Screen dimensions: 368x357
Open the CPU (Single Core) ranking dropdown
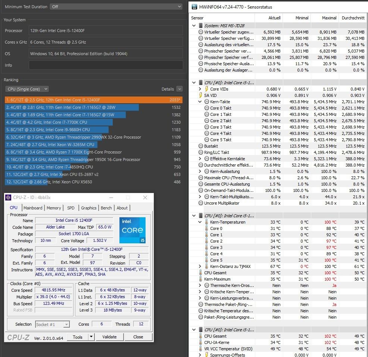tap(27, 89)
